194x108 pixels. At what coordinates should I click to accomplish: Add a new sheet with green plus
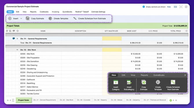tap(171, 100)
